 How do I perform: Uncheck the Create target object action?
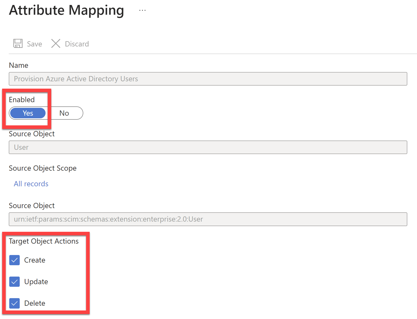[x=15, y=260]
